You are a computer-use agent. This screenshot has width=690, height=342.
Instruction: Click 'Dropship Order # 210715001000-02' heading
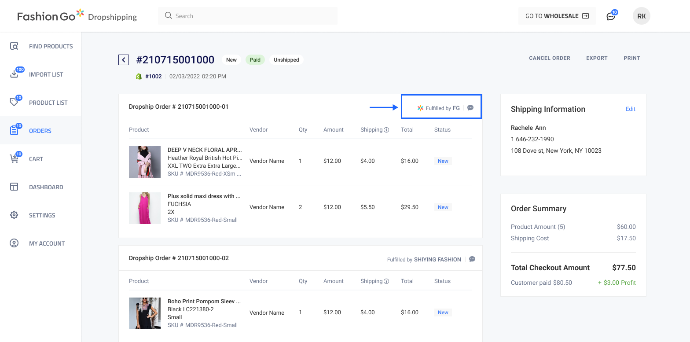(179, 258)
